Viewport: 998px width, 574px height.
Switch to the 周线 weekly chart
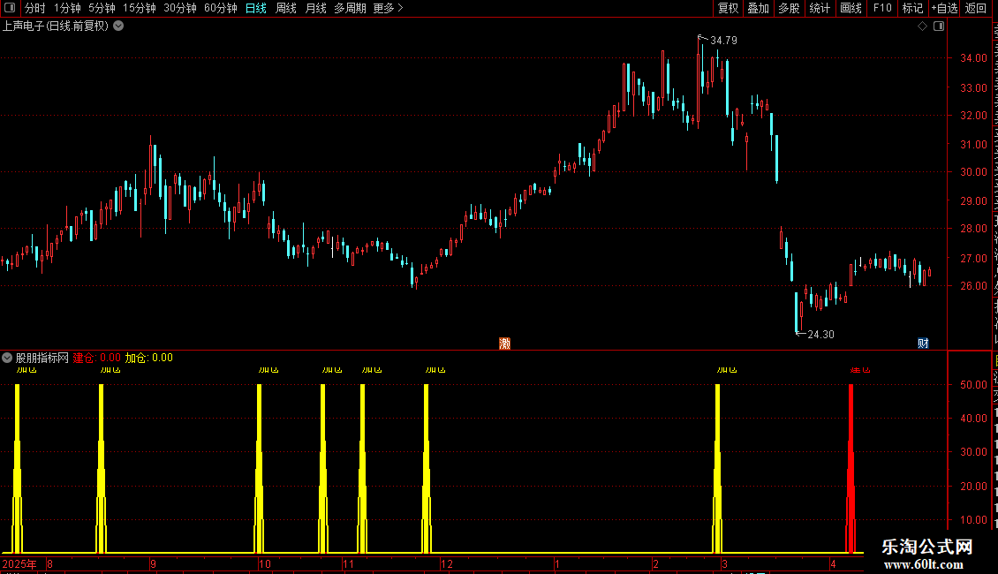pyautogui.click(x=286, y=8)
